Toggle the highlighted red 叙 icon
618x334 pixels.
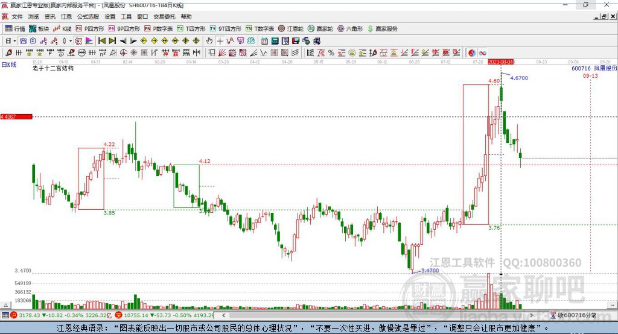tap(79, 41)
